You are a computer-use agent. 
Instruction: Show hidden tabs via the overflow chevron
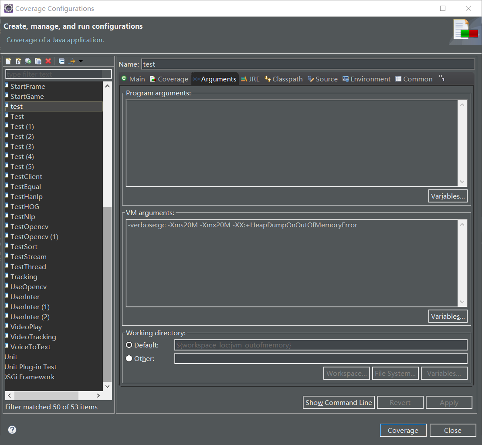(x=441, y=78)
